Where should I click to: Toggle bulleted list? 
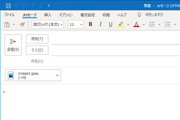[152, 24]
